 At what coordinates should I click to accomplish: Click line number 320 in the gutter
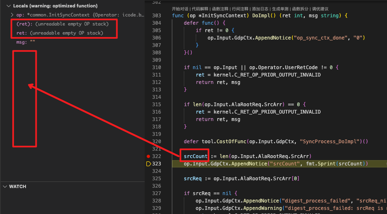156,141
